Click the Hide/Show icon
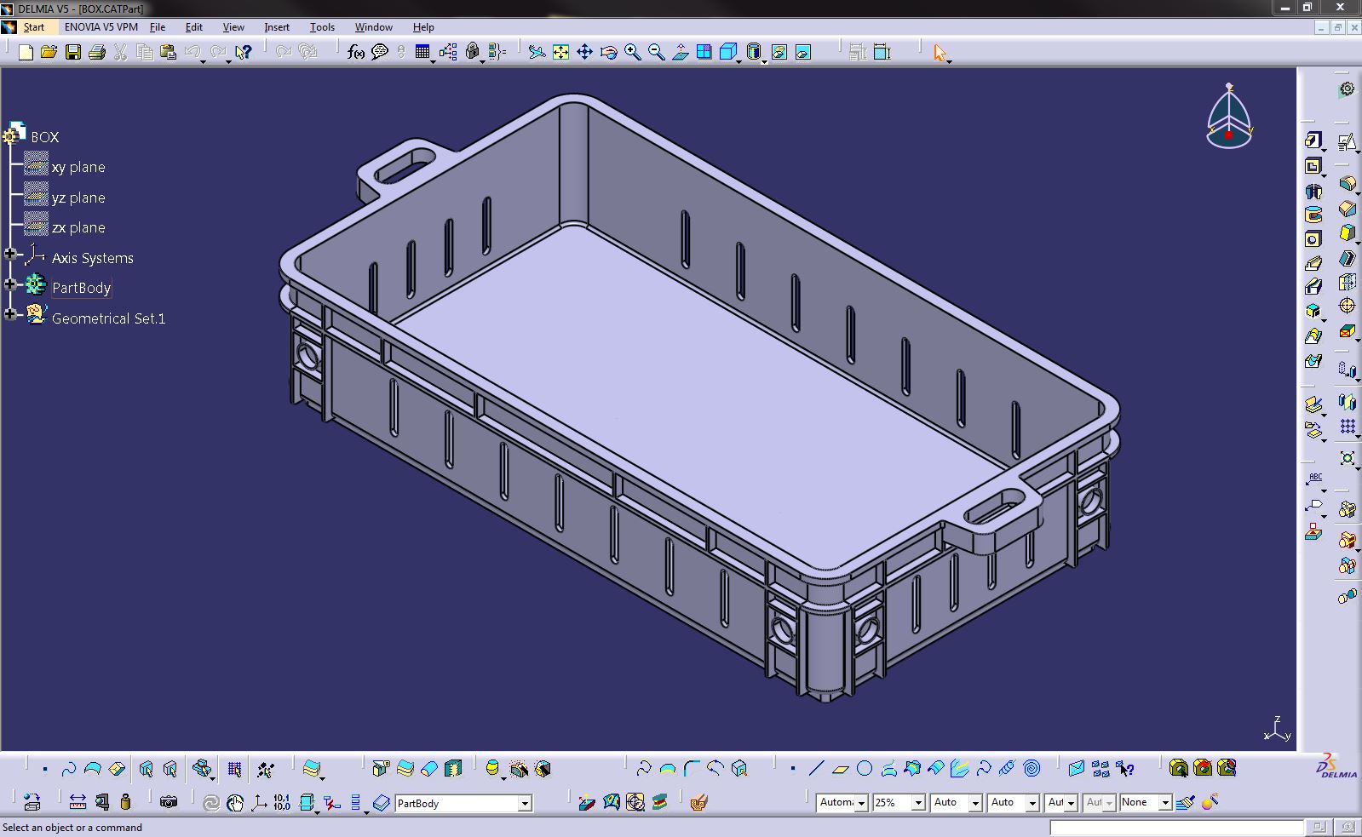1362x837 pixels. click(x=779, y=52)
